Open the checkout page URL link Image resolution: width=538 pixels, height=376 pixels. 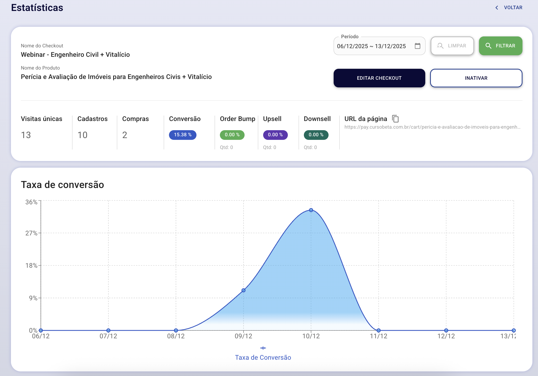432,127
